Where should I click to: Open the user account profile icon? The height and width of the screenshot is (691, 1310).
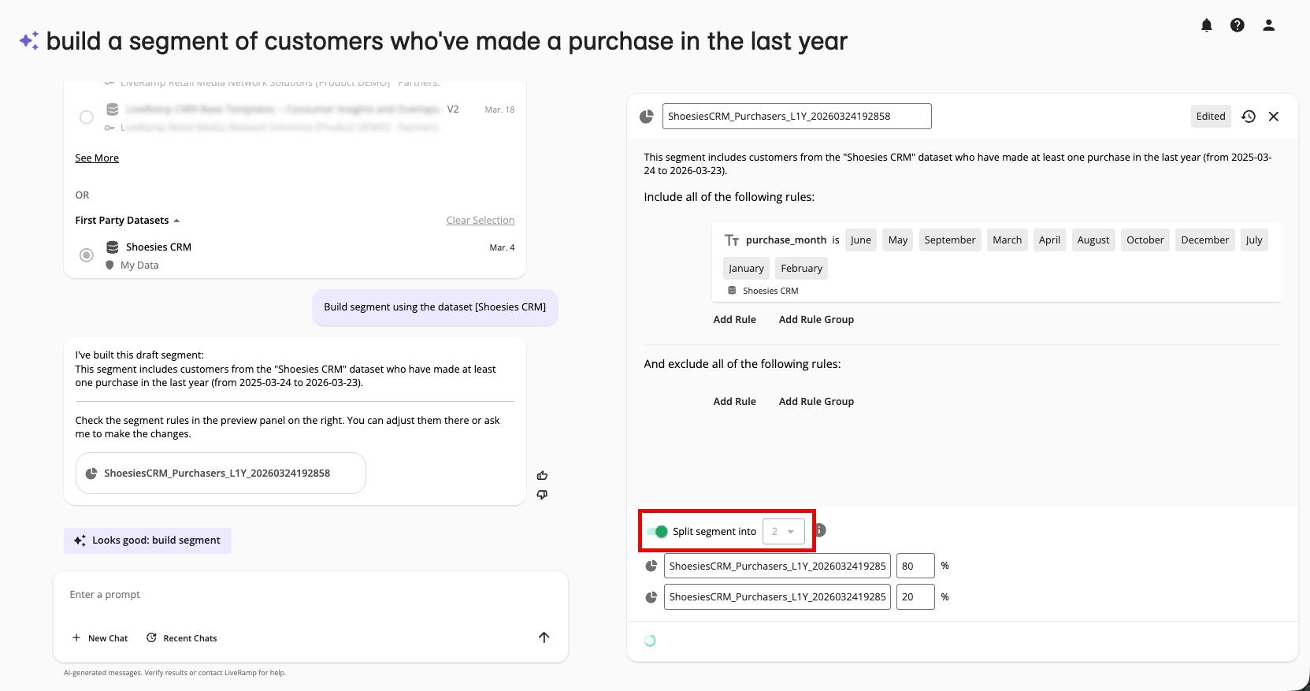coord(1268,25)
